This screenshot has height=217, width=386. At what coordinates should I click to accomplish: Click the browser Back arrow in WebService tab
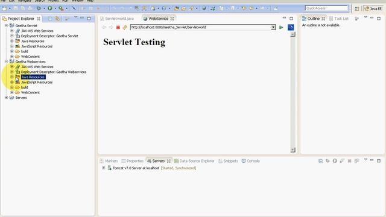click(x=104, y=27)
